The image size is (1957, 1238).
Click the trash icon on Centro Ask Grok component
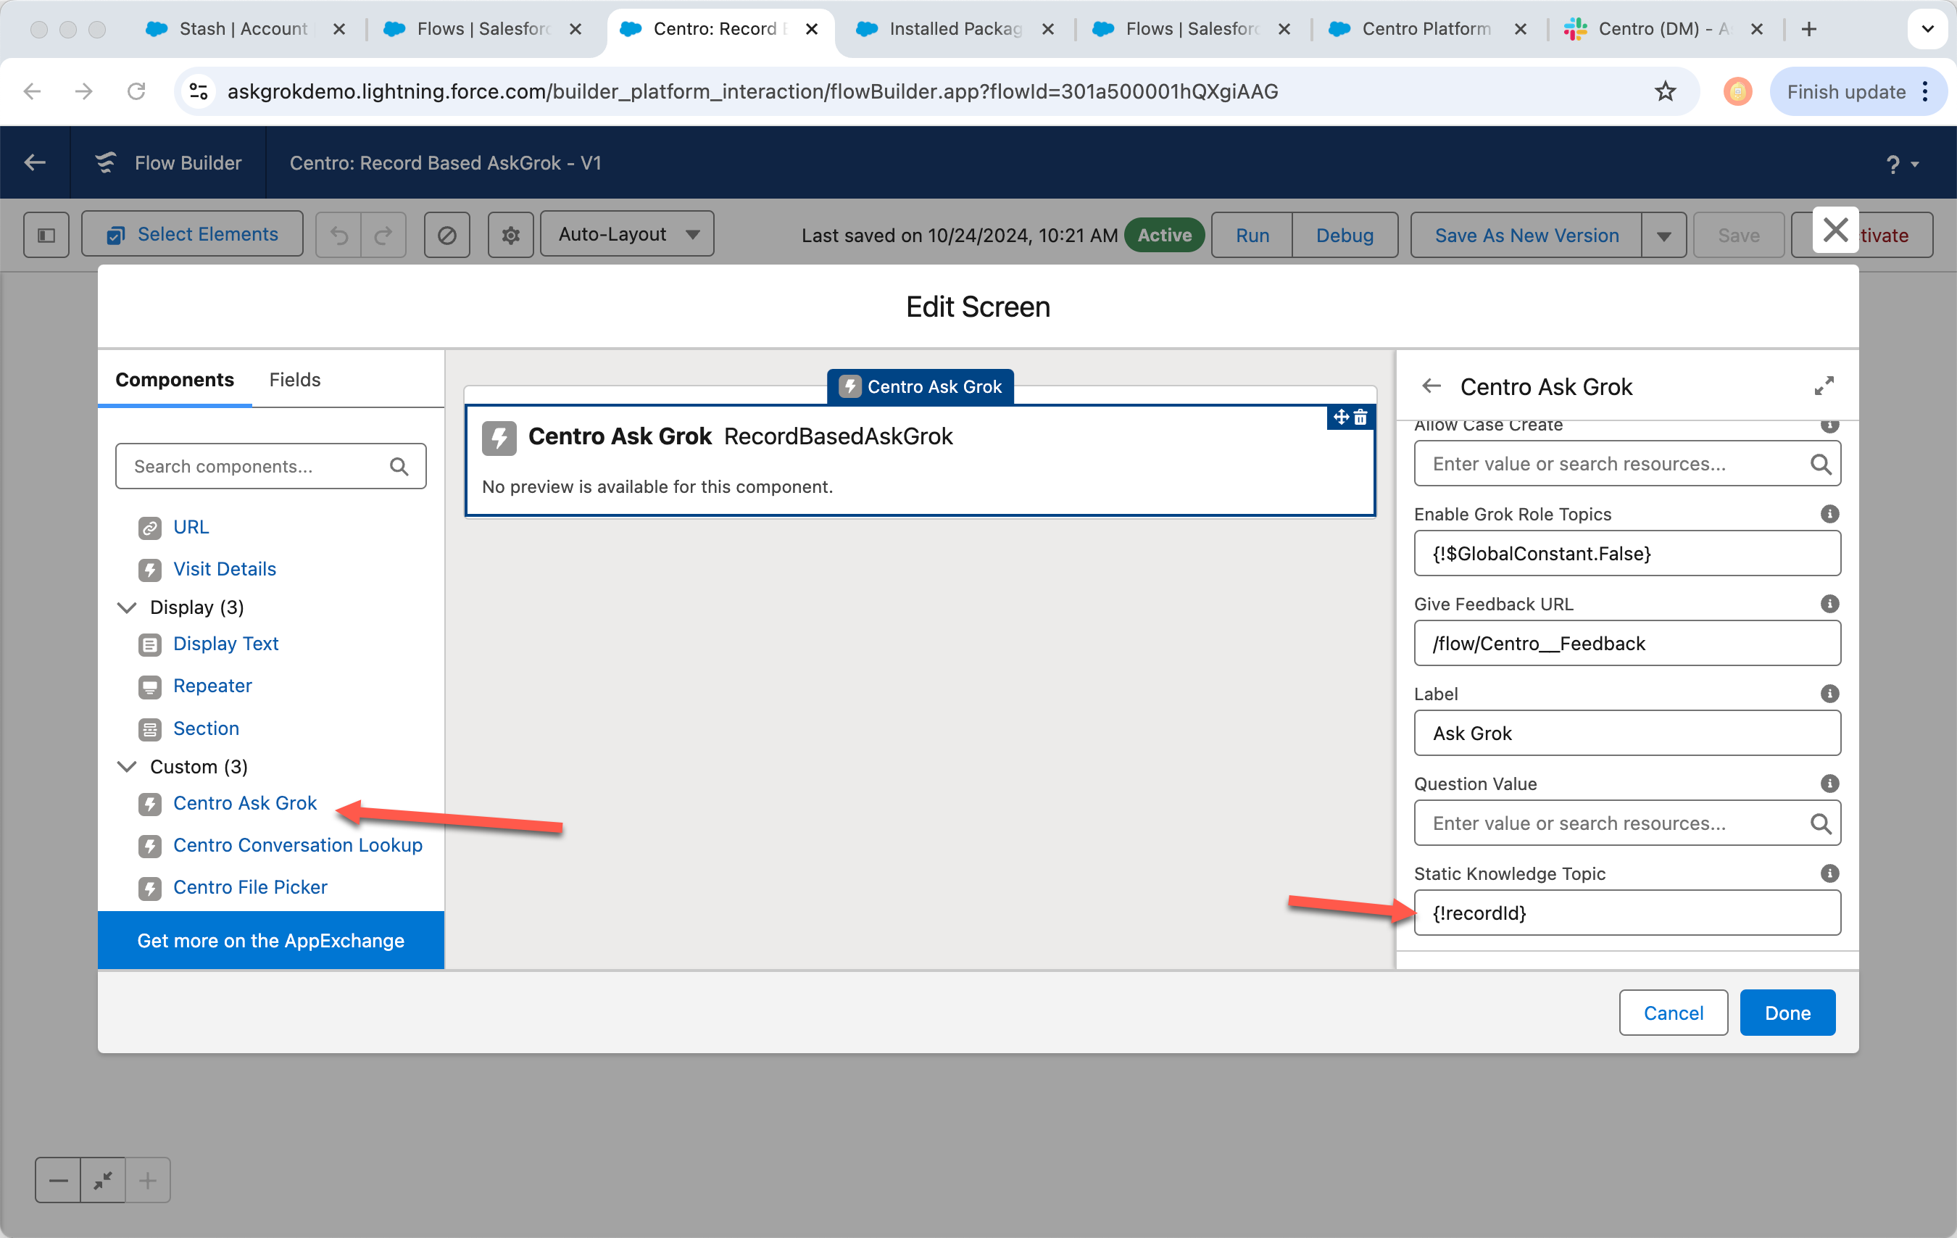[x=1360, y=417]
